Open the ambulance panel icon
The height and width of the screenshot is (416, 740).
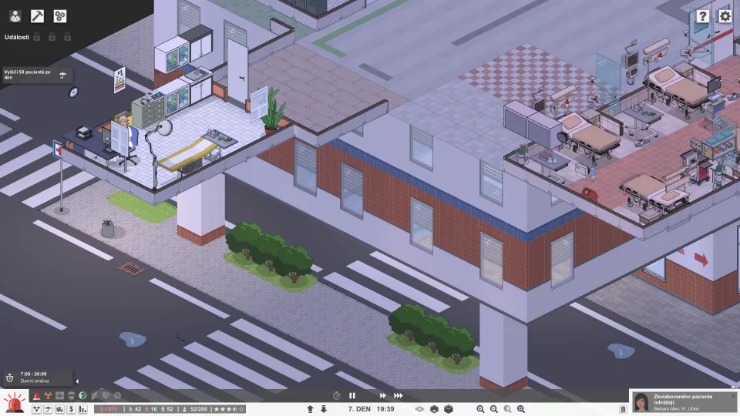click(59, 409)
